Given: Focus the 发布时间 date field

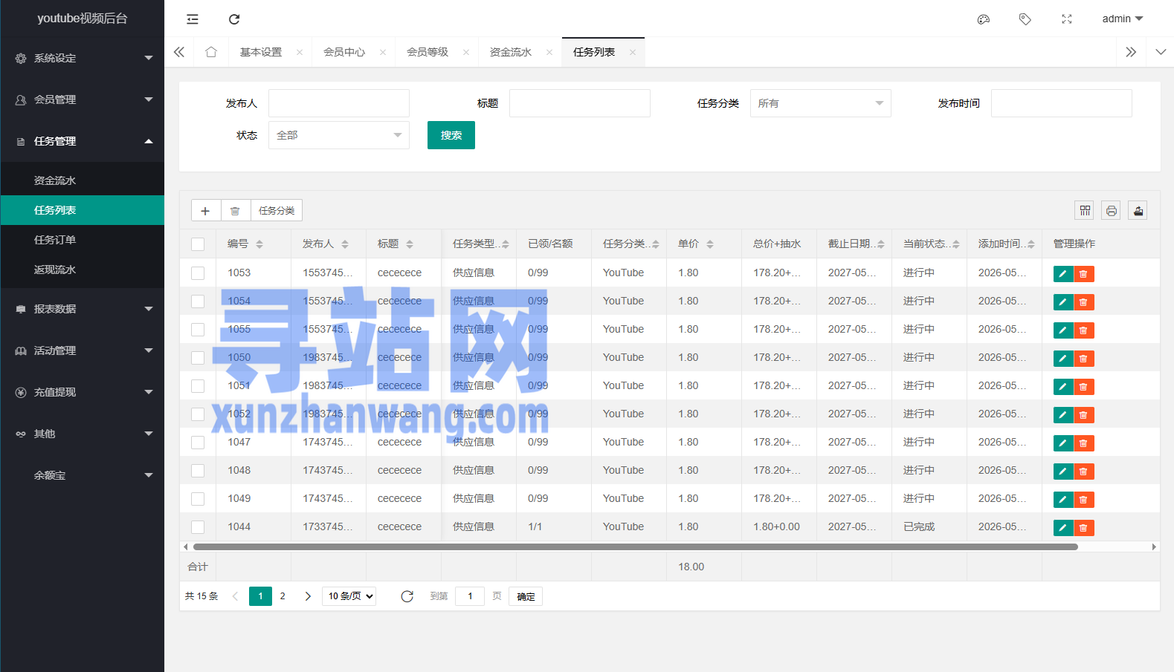Looking at the screenshot, I should click(1062, 103).
